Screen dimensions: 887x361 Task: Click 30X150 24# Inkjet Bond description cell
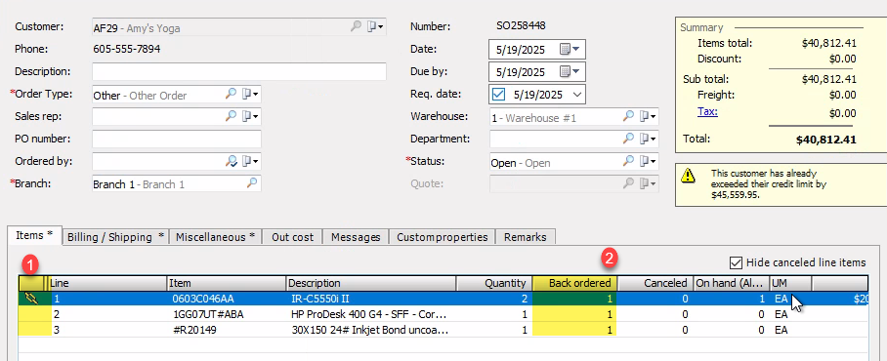point(371,330)
